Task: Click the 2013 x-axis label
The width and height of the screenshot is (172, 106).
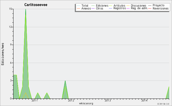Action: (x=107, y=100)
